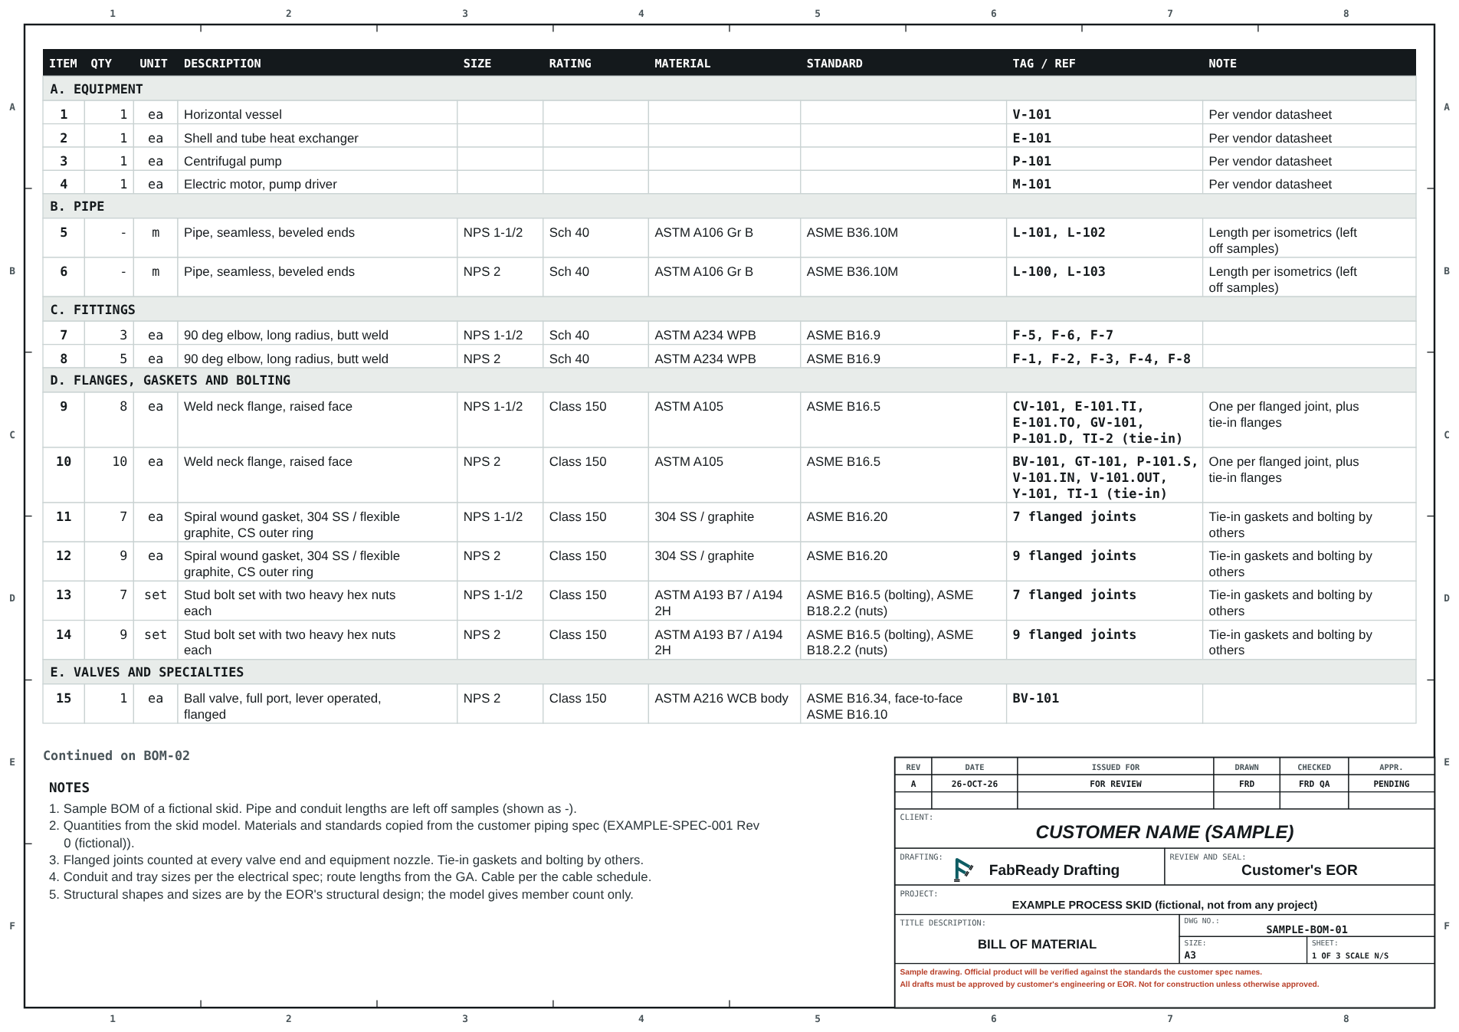Select 'BILL OF MATERIAL' title description
Image resolution: width=1459 pixels, height=1032 pixels.
(1037, 944)
